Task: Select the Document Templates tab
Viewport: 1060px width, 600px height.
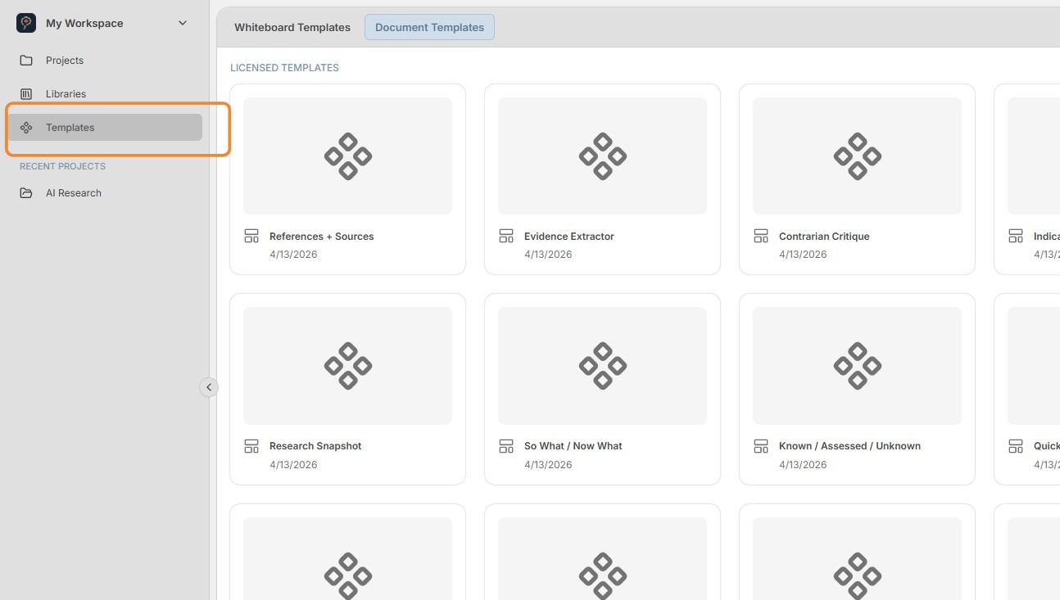Action: [429, 27]
